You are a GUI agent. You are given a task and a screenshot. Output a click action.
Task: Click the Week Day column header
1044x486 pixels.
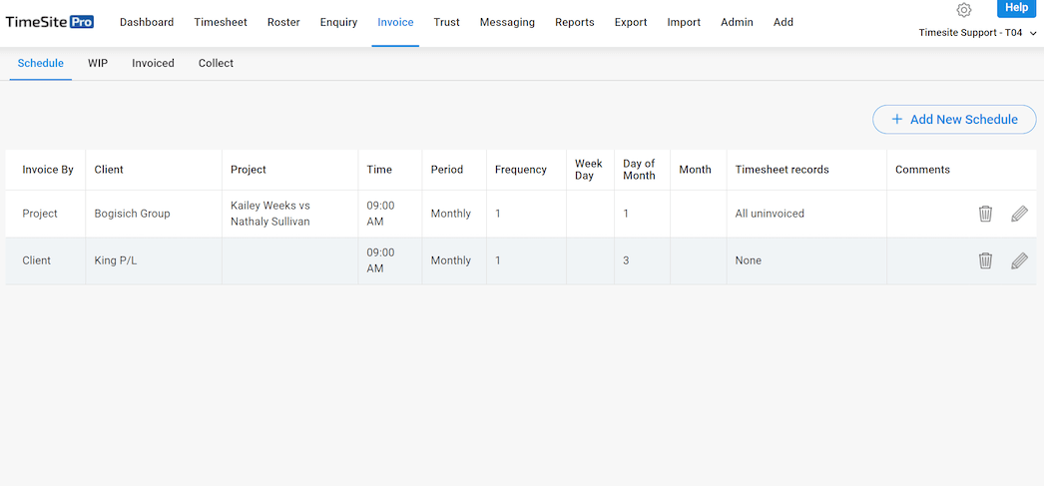coord(589,170)
